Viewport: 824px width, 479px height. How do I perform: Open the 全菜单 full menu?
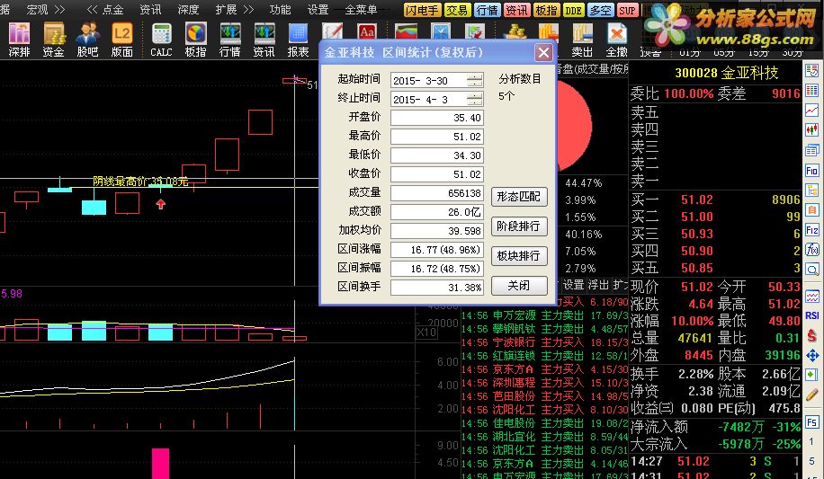pos(361,10)
